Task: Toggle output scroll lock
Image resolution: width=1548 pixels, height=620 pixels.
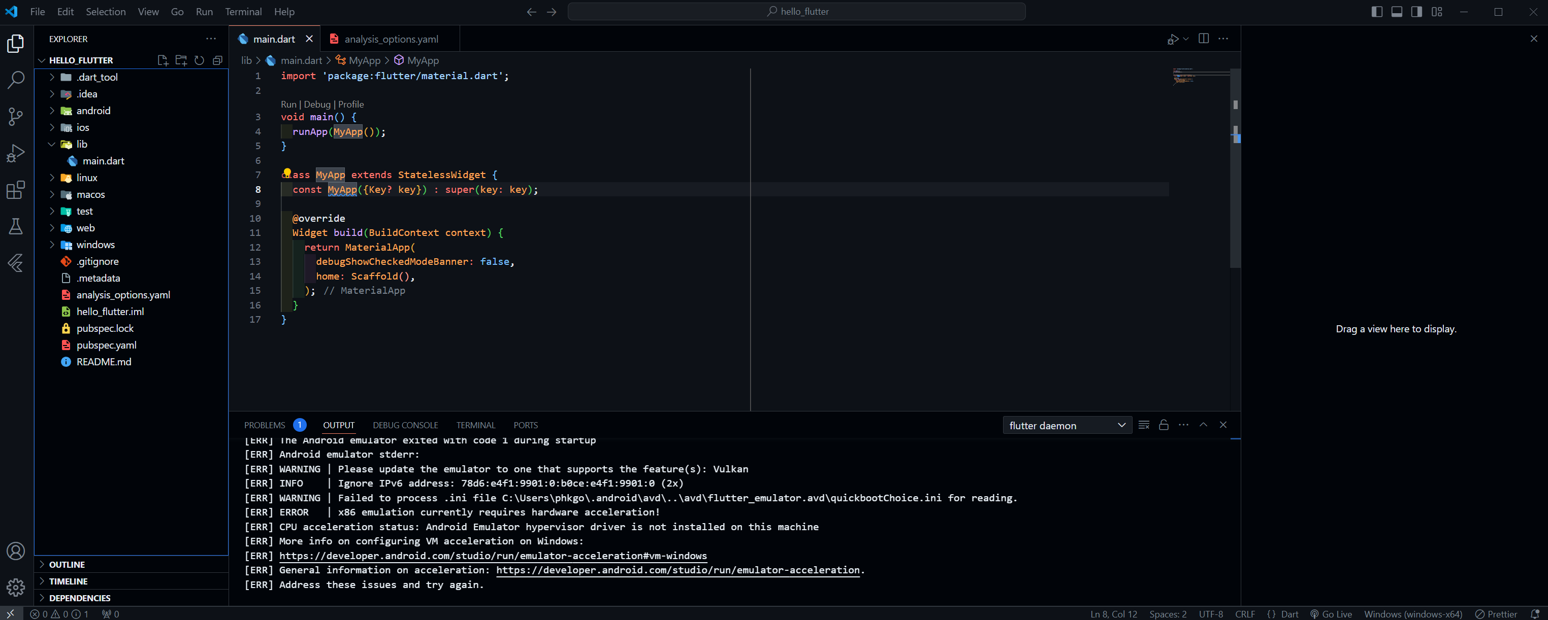Action: tap(1164, 425)
